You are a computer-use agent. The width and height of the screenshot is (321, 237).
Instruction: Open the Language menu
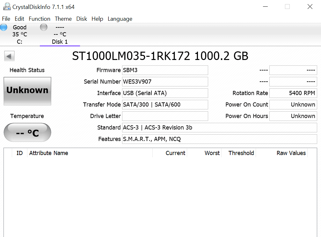(x=120, y=19)
